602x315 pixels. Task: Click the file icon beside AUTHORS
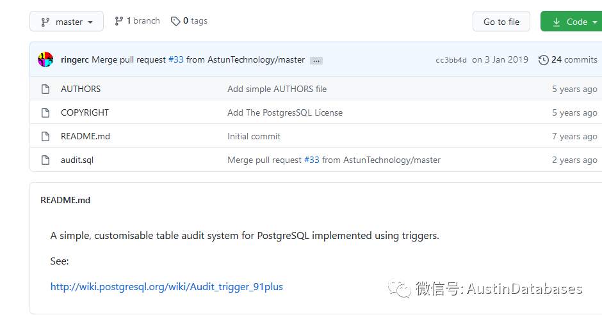pos(45,89)
